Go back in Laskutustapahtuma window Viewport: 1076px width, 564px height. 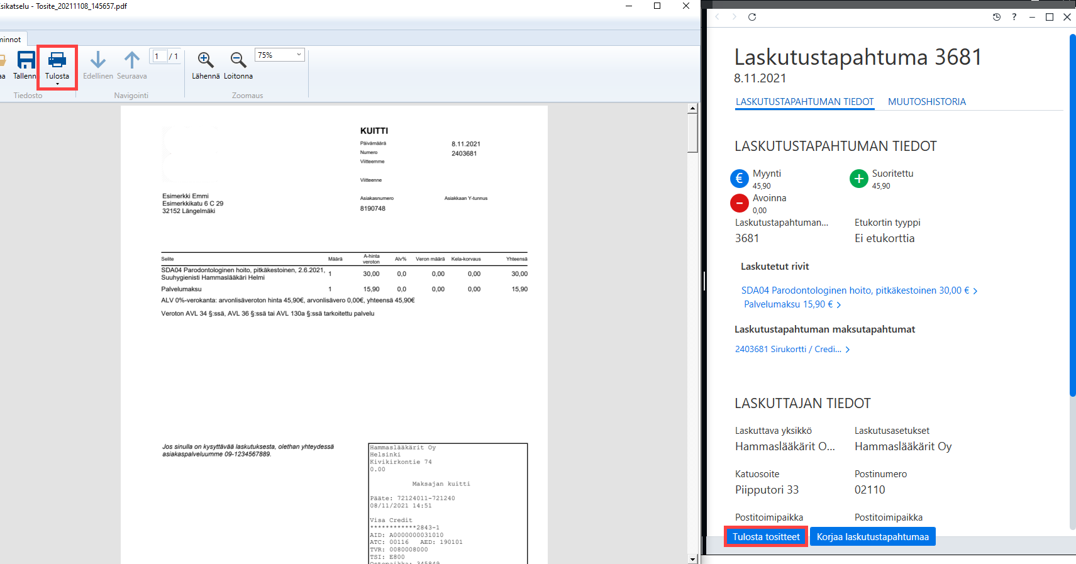pos(718,17)
